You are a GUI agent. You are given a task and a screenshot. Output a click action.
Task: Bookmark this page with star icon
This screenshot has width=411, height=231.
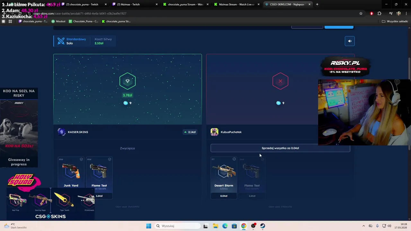tap(361, 13)
